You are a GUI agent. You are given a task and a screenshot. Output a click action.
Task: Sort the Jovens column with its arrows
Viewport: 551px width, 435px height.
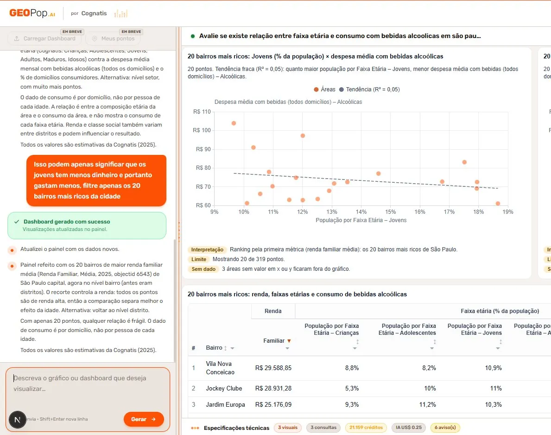[500, 342]
